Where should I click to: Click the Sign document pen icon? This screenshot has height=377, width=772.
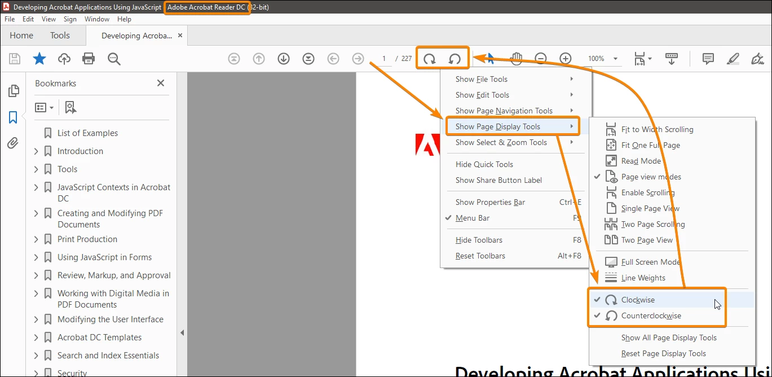click(758, 59)
